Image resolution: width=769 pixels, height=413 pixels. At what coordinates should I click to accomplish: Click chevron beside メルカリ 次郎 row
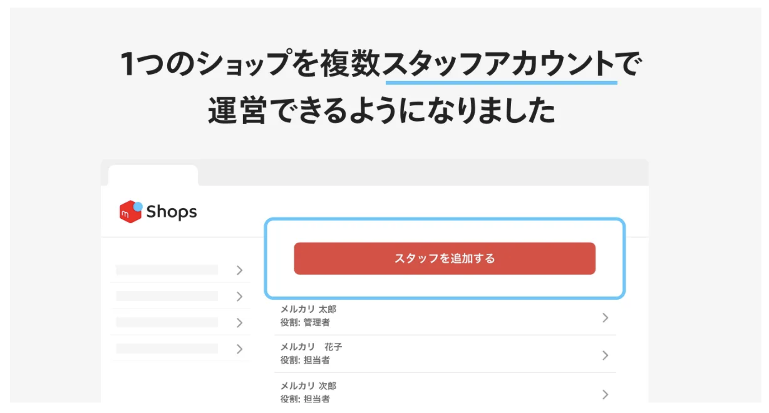tap(605, 395)
